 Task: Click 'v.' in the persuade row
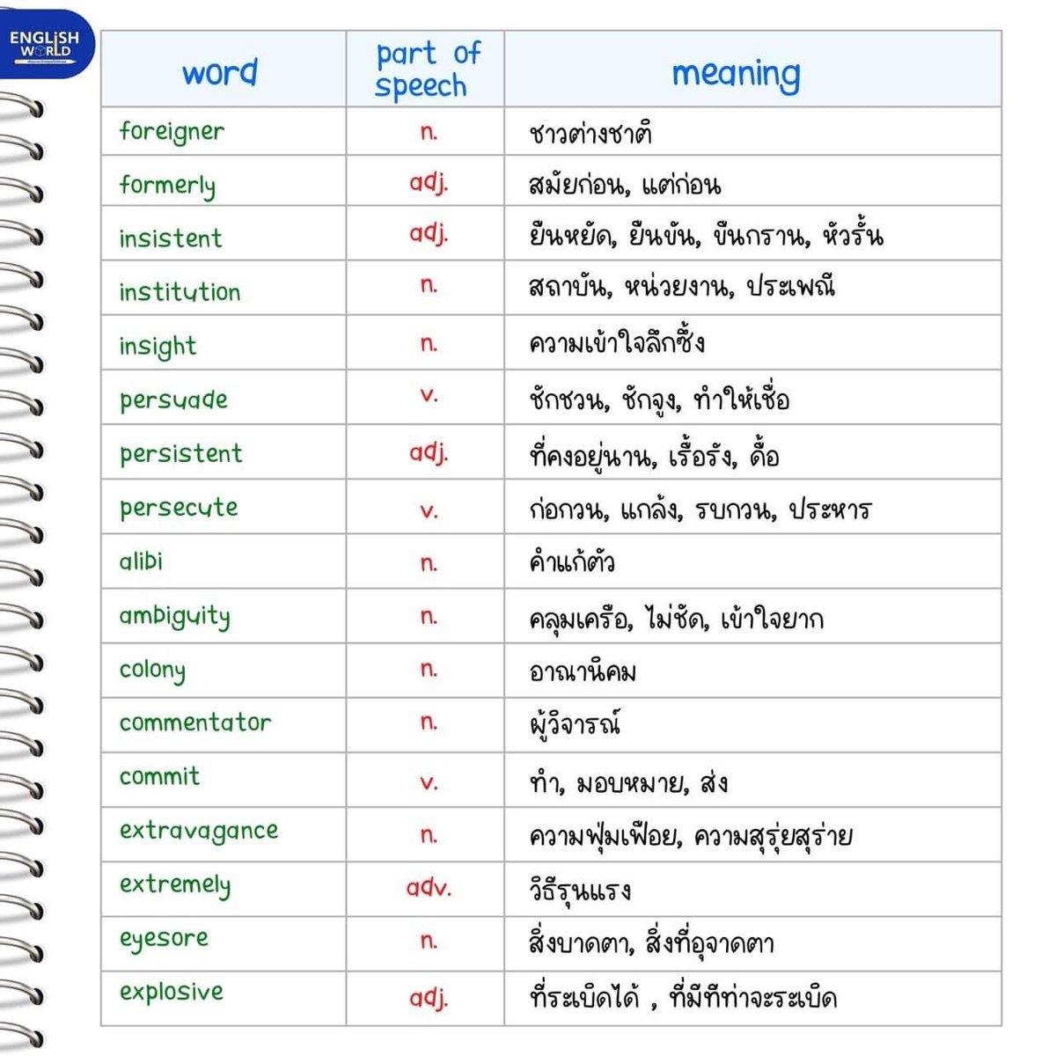(x=429, y=396)
